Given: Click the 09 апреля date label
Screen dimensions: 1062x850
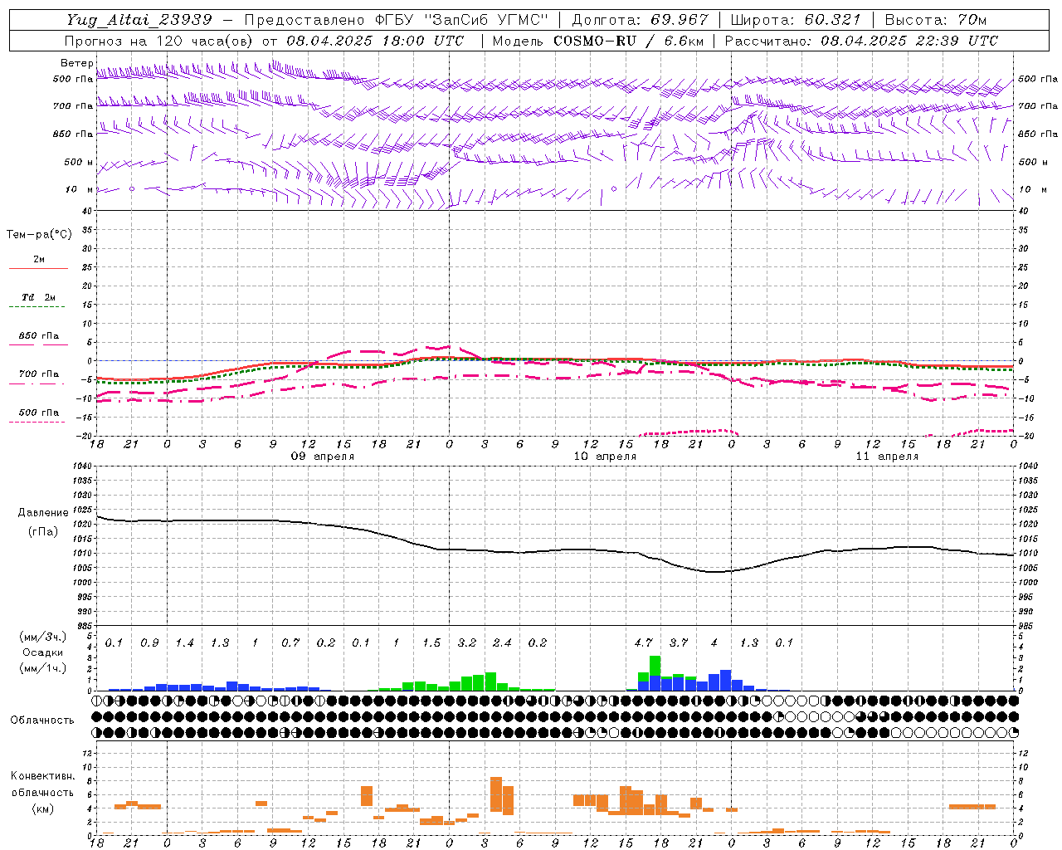Looking at the screenshot, I should point(322,457).
